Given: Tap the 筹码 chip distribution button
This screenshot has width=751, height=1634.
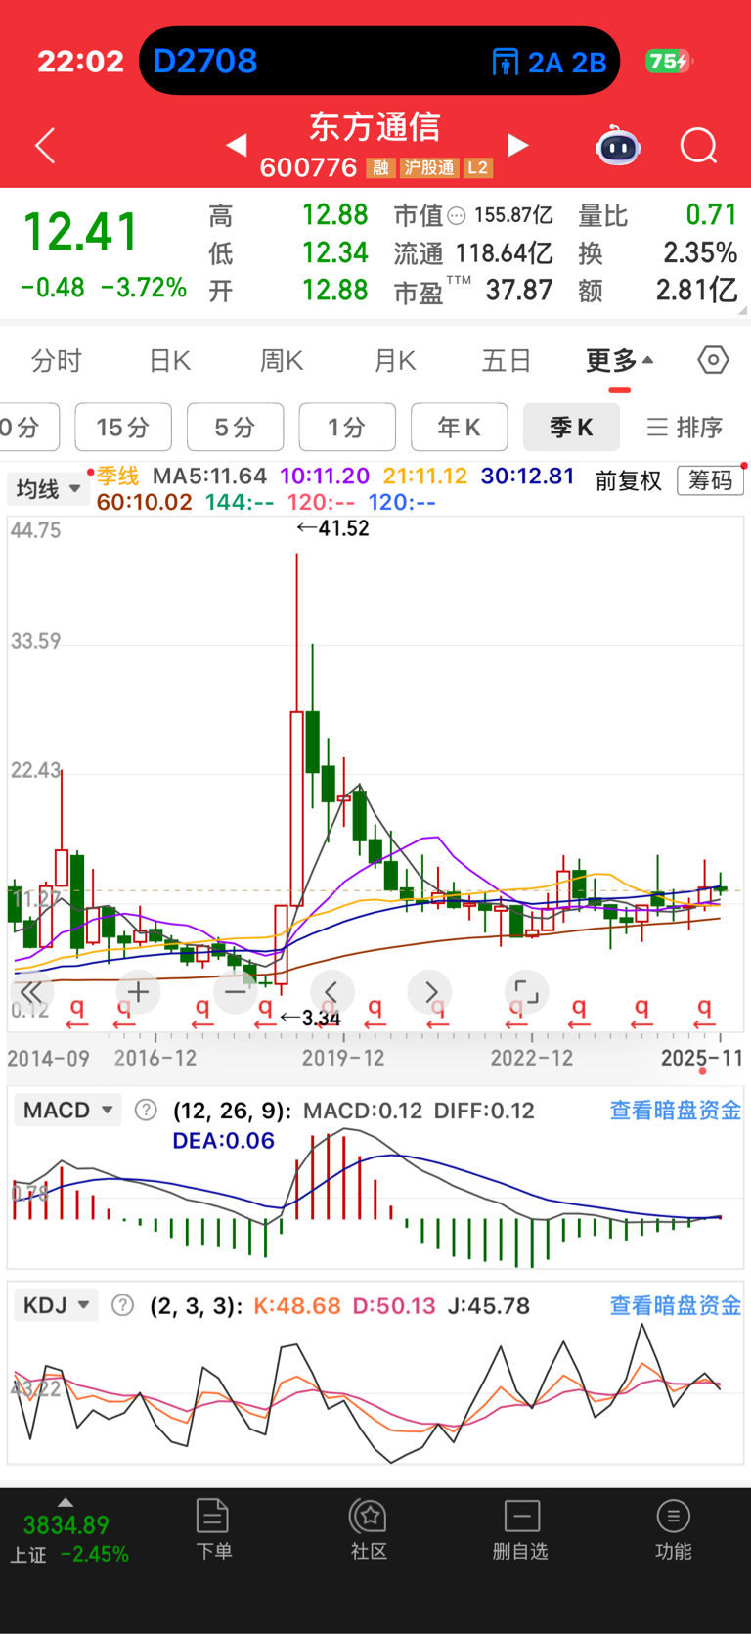Looking at the screenshot, I should pyautogui.click(x=710, y=480).
